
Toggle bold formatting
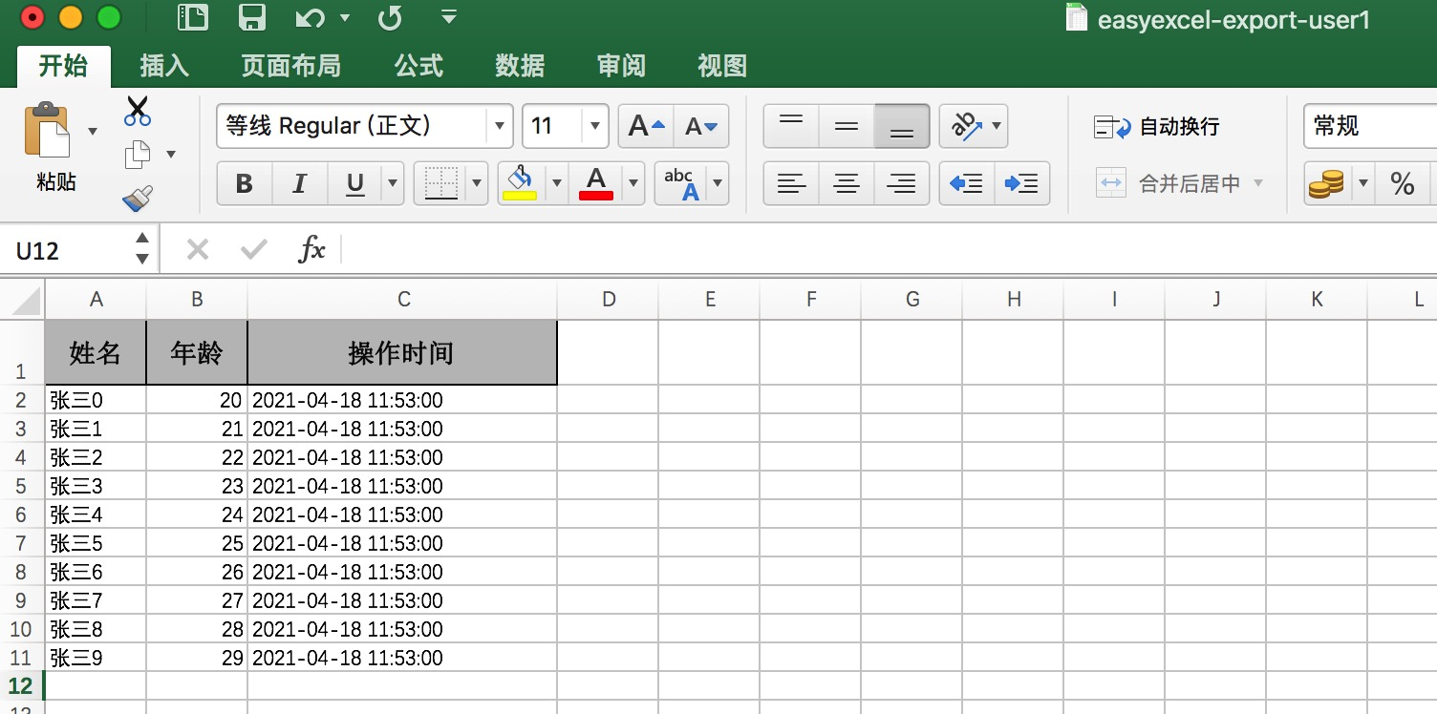click(244, 183)
